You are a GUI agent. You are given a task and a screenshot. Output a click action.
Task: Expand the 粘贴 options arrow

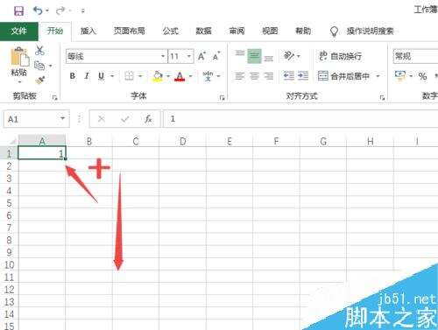click(19, 82)
